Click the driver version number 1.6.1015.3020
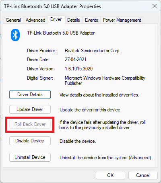161x183 pixels. click(x=78, y=69)
